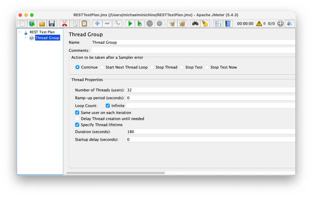Click the Toggle element enable icon
This screenshot has width=312, height=197.
[x=117, y=23]
